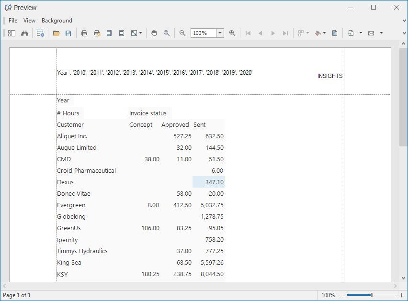
Task: Select the Magnifier tool
Action: (x=167, y=33)
